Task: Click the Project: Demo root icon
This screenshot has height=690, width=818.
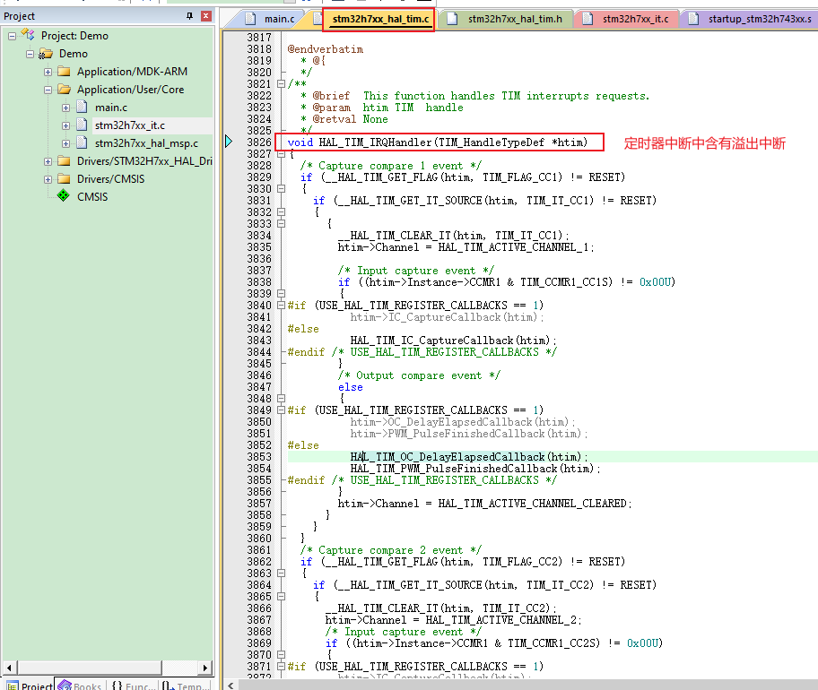Action: pos(28,36)
